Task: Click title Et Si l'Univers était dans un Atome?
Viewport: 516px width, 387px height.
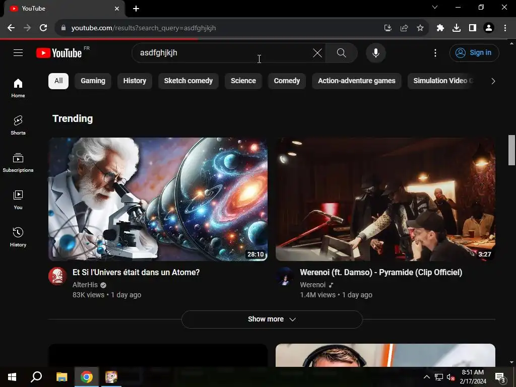Action: click(136, 273)
